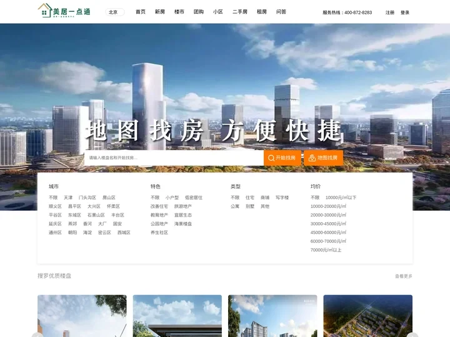Screen dimensions: 450x337
Task: Click the 地图找房 map button
Action: pyautogui.click(x=324, y=158)
